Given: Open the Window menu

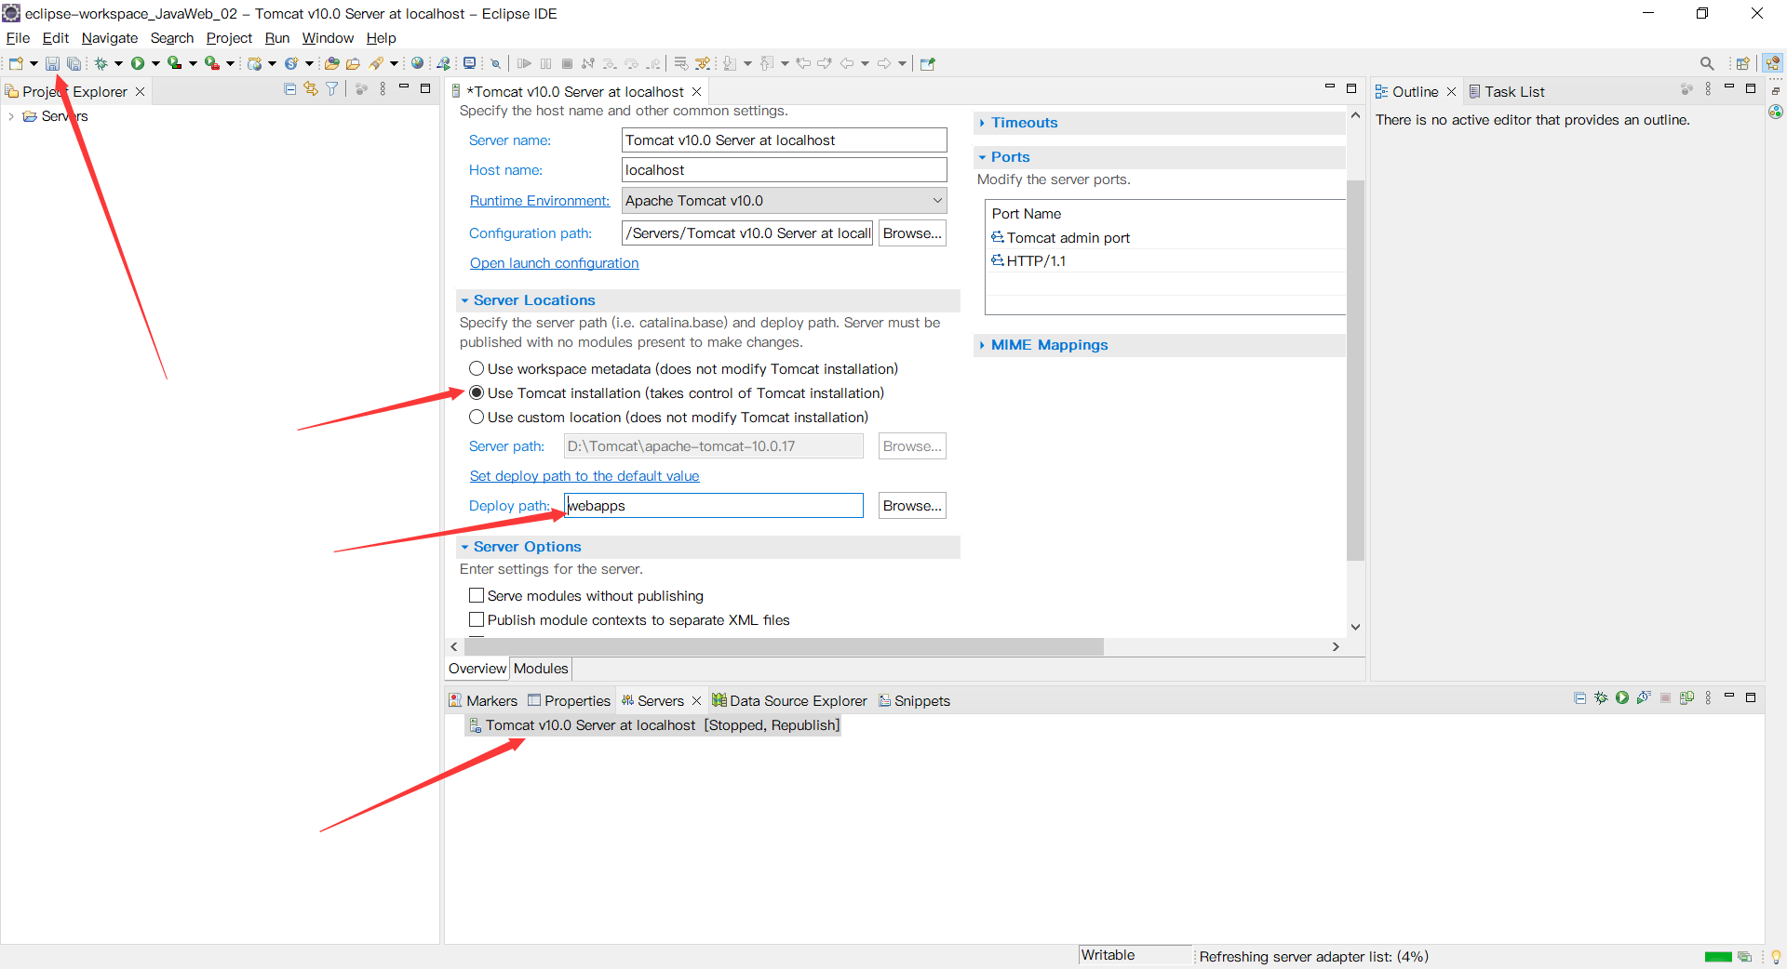Looking at the screenshot, I should pyautogui.click(x=327, y=38).
